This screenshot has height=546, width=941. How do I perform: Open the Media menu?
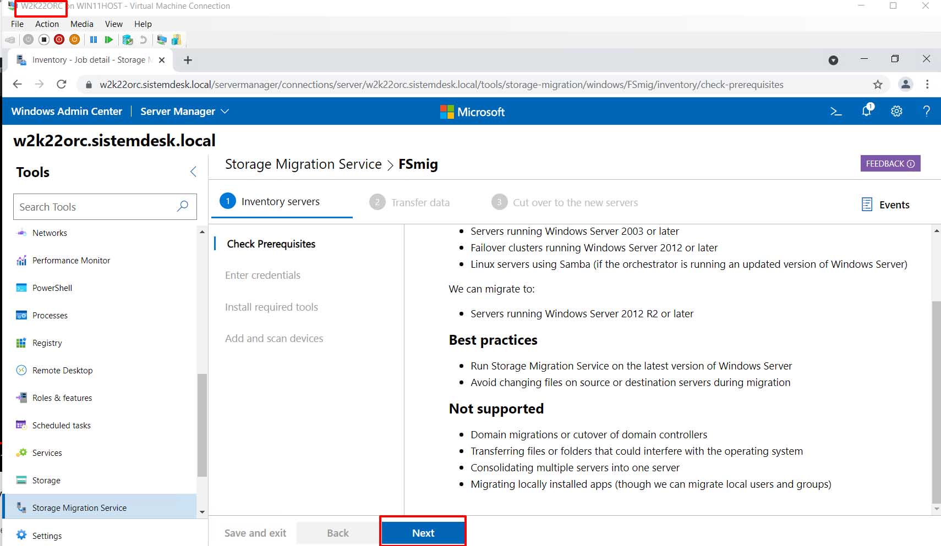[x=82, y=24]
